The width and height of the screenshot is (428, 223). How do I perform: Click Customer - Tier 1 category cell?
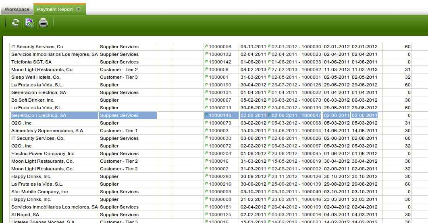(127, 131)
